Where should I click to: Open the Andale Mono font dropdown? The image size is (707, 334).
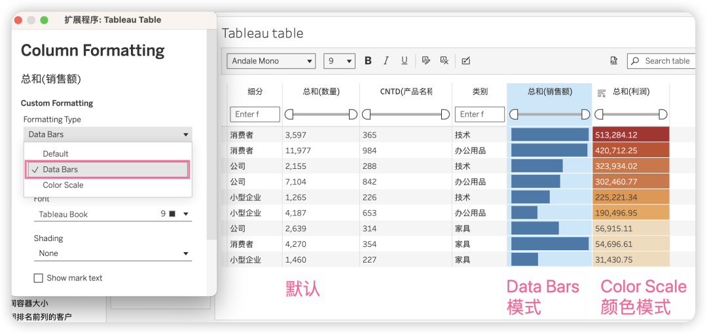click(271, 61)
